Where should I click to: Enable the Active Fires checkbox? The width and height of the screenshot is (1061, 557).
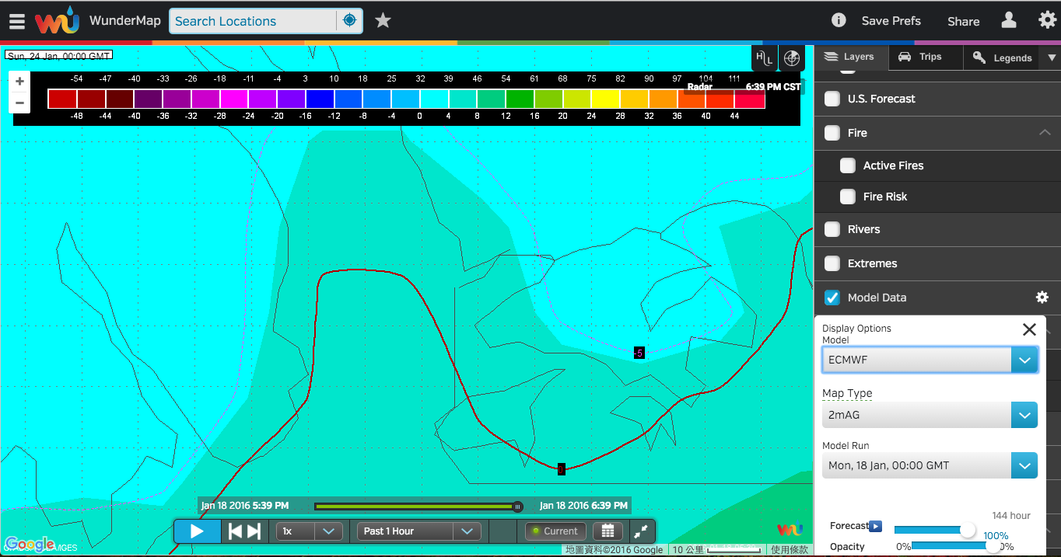tap(848, 165)
